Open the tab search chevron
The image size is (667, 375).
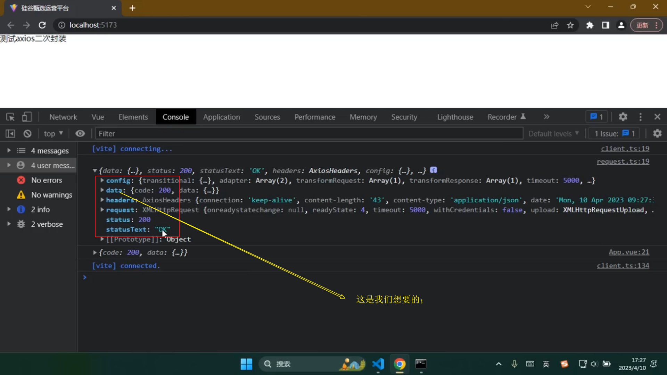pyautogui.click(x=588, y=7)
